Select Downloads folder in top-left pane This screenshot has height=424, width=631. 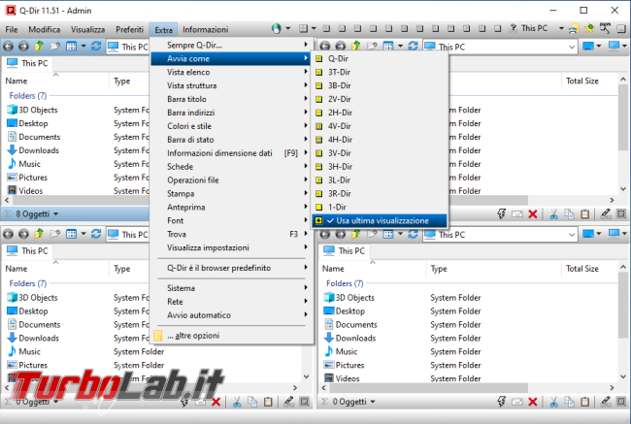pos(39,150)
